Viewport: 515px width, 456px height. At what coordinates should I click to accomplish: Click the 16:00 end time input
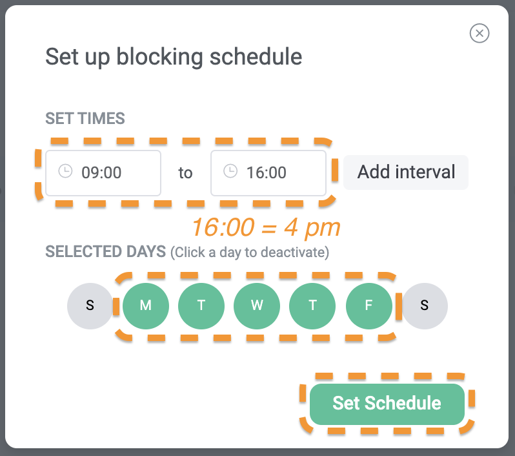(274, 172)
